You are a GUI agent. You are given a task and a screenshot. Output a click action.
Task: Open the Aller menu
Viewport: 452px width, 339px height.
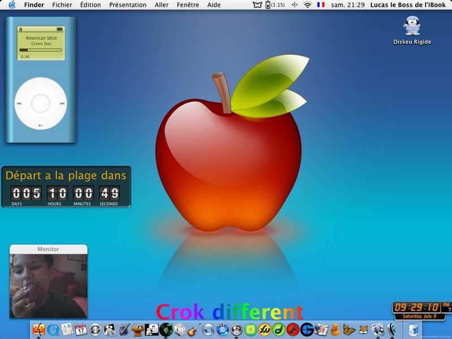162,5
